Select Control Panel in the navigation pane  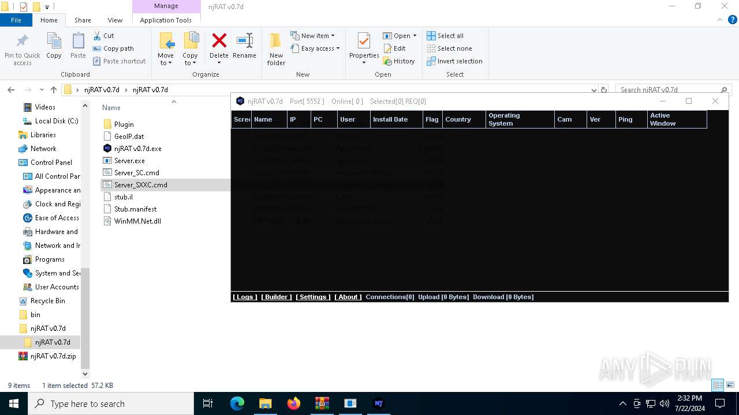point(51,163)
